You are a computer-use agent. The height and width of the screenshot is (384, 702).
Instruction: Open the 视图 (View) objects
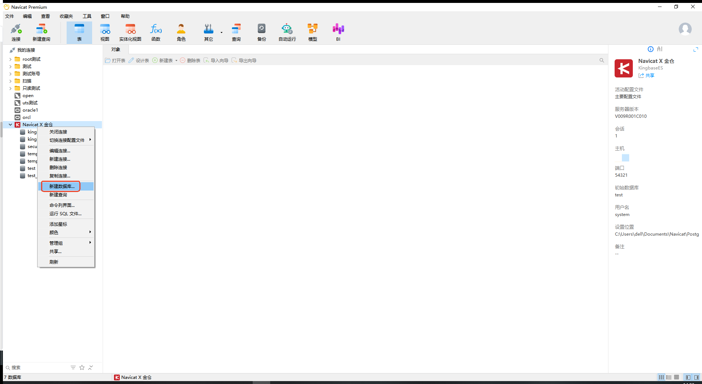pos(105,33)
